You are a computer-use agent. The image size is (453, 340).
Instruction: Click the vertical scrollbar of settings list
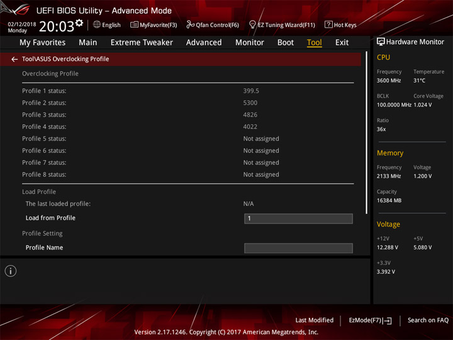[x=366, y=133]
